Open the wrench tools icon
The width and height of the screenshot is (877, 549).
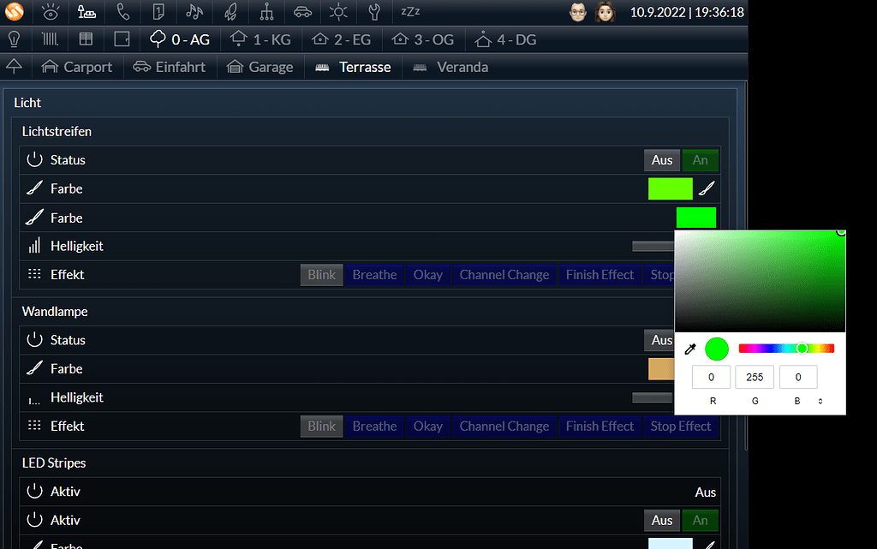pyautogui.click(x=374, y=12)
